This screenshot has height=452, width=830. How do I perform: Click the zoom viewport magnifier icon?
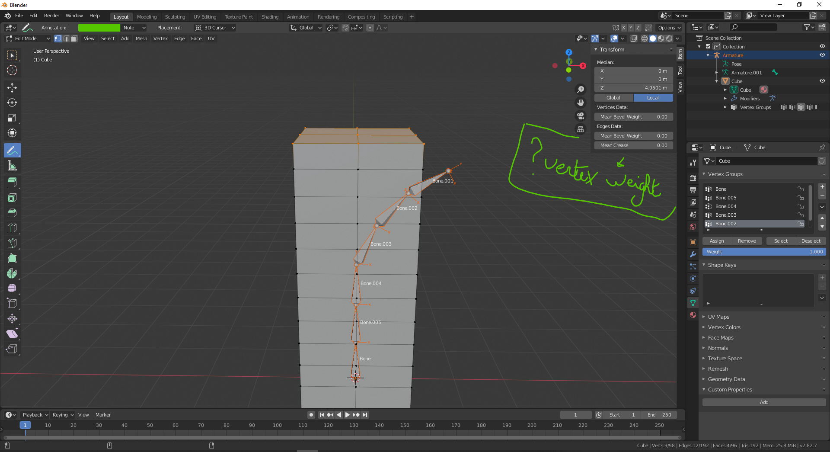coord(581,90)
